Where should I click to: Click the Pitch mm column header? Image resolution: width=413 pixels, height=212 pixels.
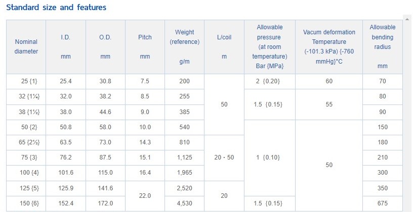coord(145,47)
